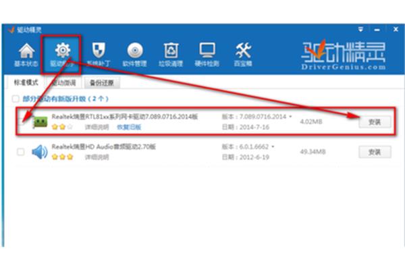405x270 pixels.
Task: Click the 2014-7-16 date text
Action: click(x=254, y=127)
